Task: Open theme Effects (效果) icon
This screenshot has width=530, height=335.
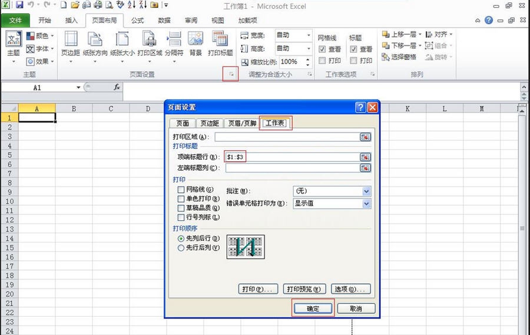Action: pyautogui.click(x=31, y=61)
